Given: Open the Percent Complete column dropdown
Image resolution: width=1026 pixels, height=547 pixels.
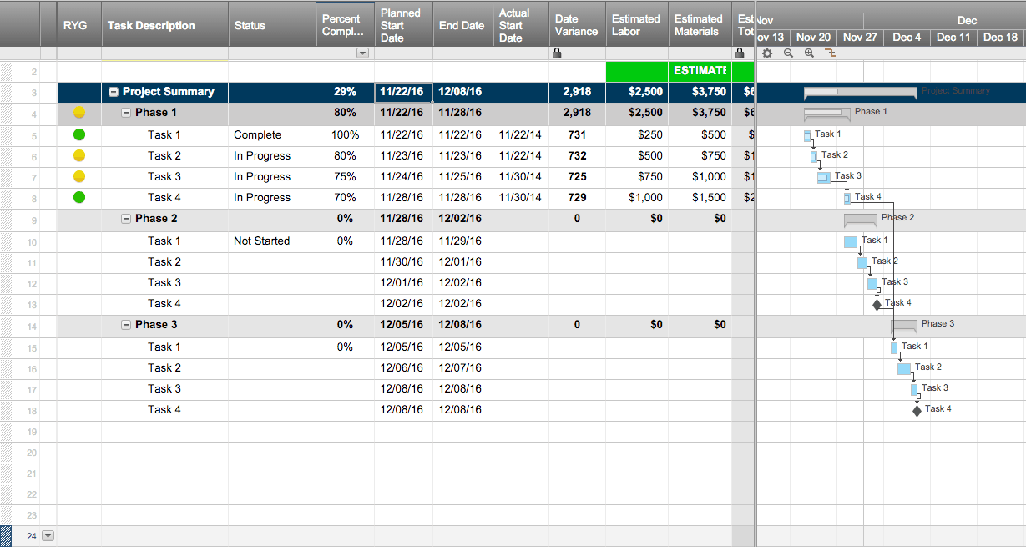Looking at the screenshot, I should point(362,53).
